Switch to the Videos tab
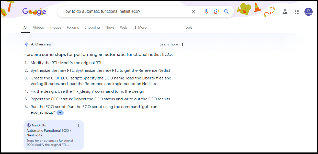318x154 pixels. coord(38,28)
